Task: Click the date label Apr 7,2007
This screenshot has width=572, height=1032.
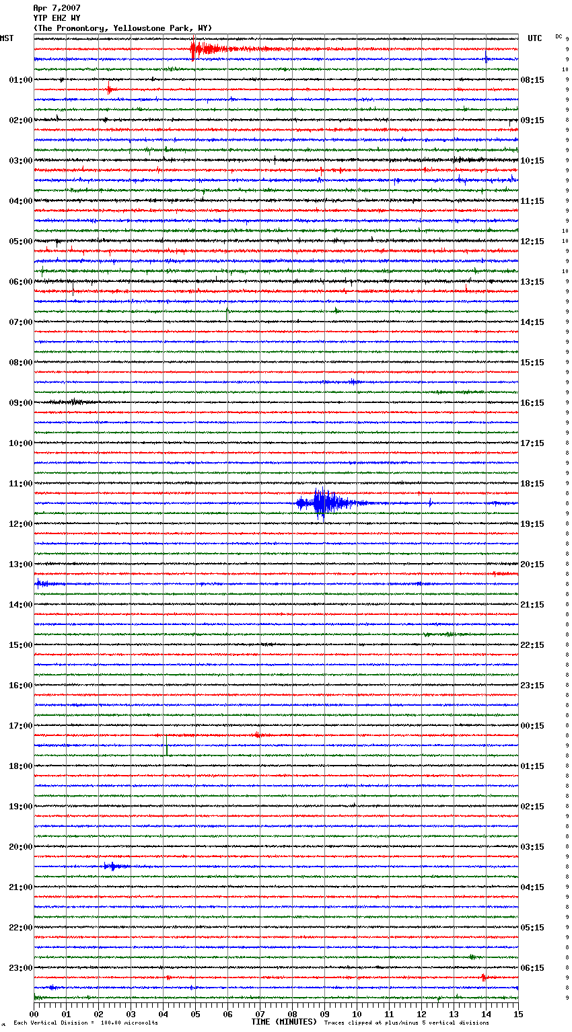Action: pos(57,8)
